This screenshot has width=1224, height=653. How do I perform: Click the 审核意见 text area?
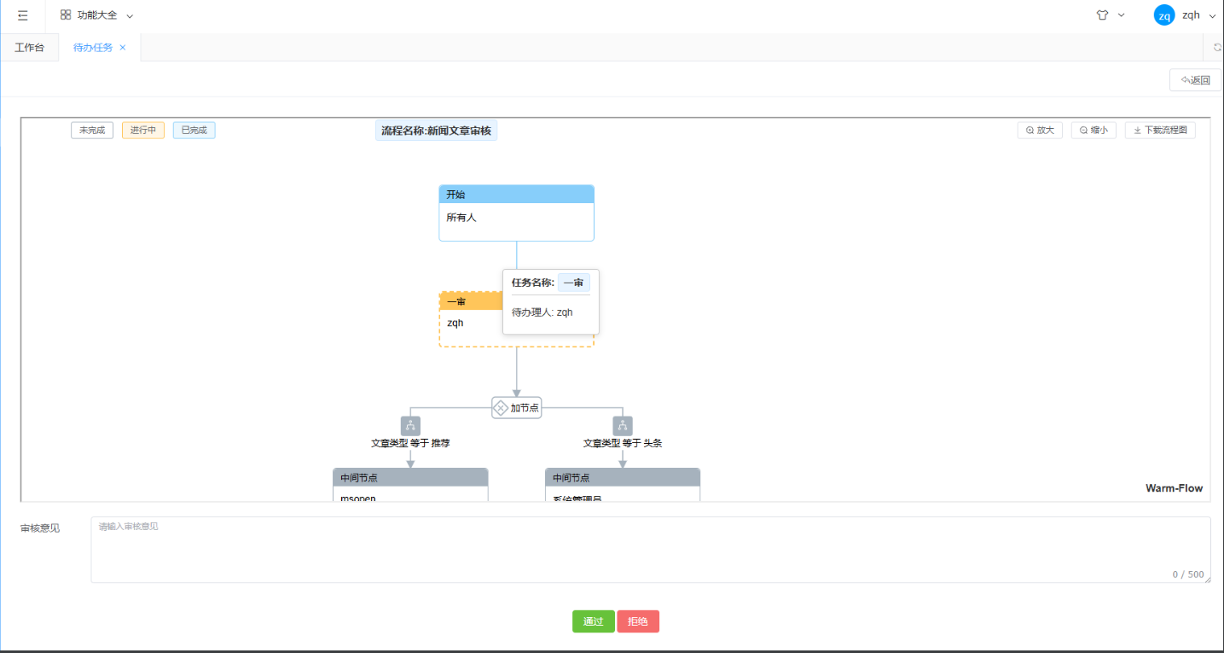(x=650, y=550)
